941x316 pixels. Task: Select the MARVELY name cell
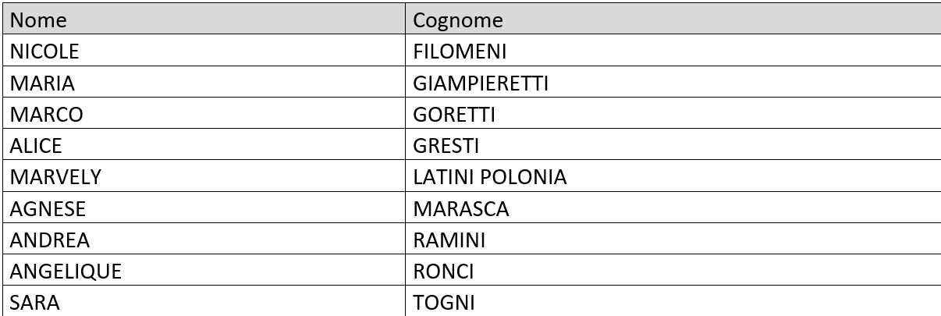(x=55, y=177)
